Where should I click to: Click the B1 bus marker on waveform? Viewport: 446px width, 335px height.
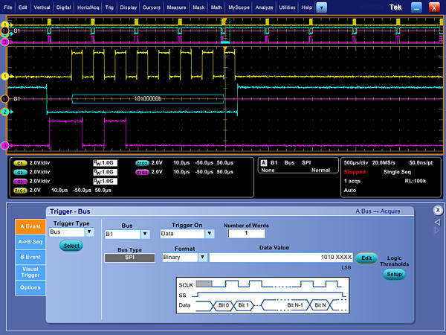click(x=5, y=98)
